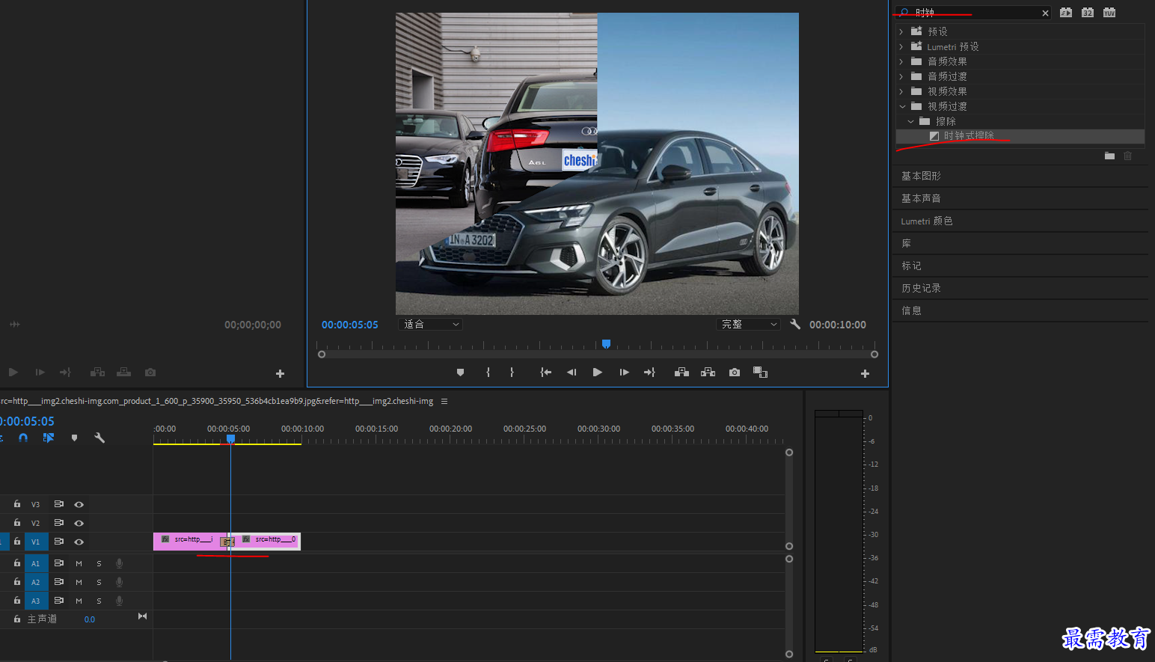Click the Program monitor playhead marker
The width and height of the screenshot is (1155, 662).
click(606, 343)
